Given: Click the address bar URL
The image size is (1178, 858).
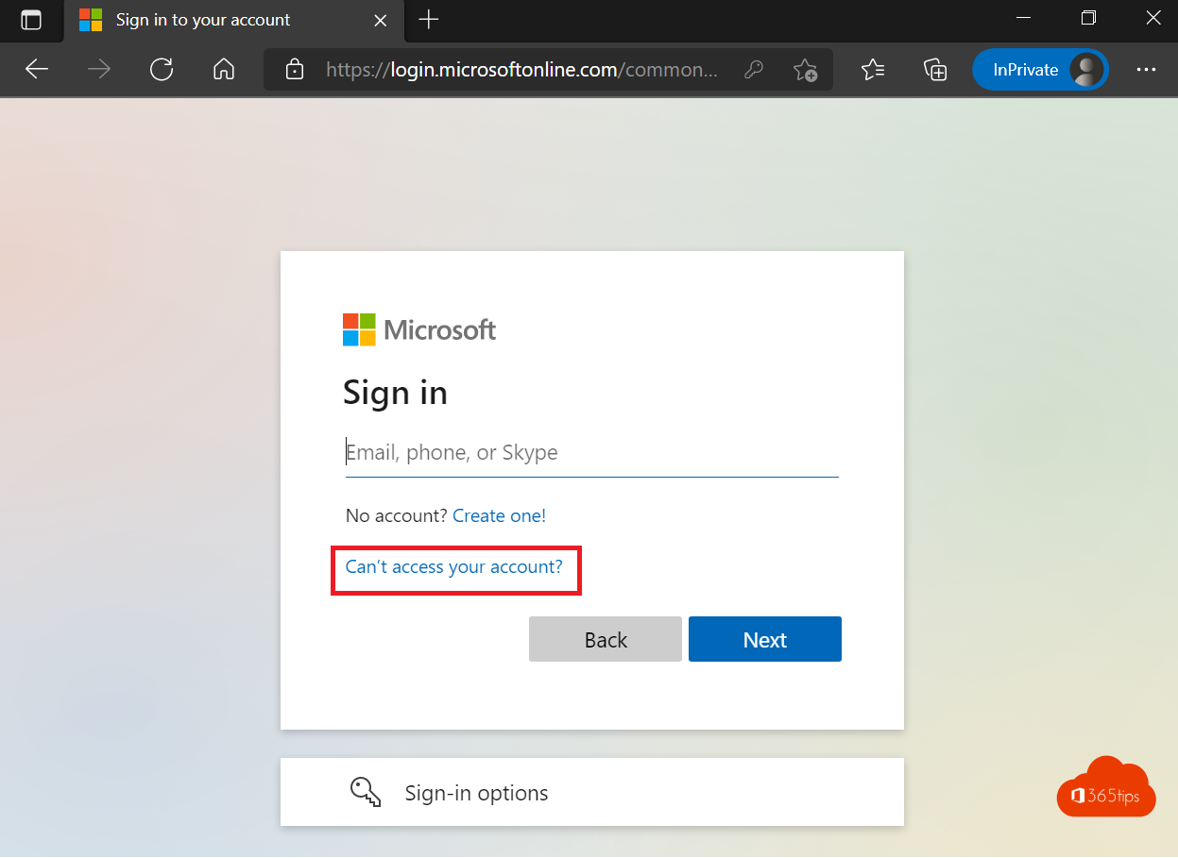Looking at the screenshot, I should pyautogui.click(x=521, y=69).
